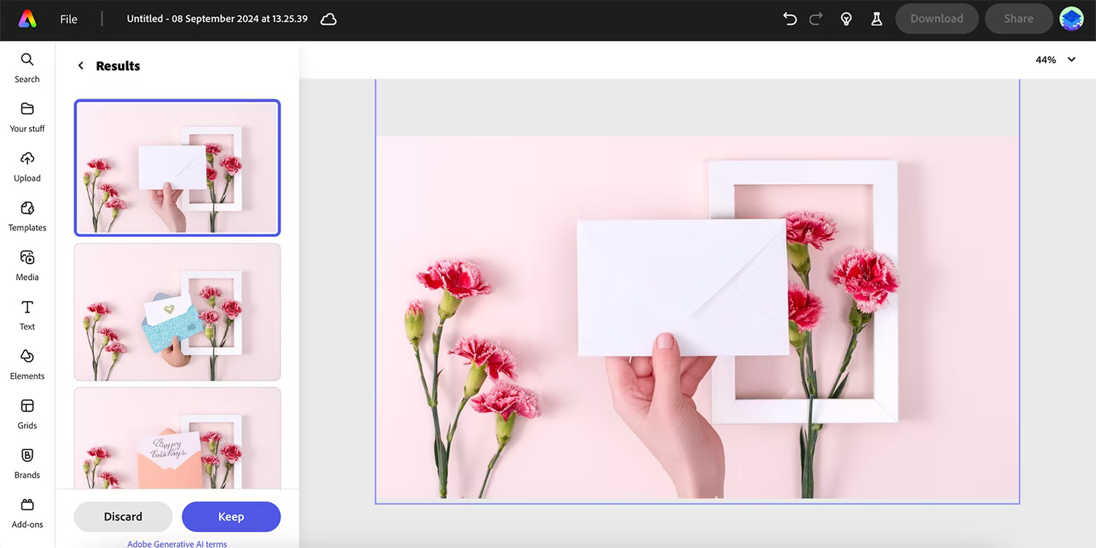Open the Grids panel

[x=27, y=413]
